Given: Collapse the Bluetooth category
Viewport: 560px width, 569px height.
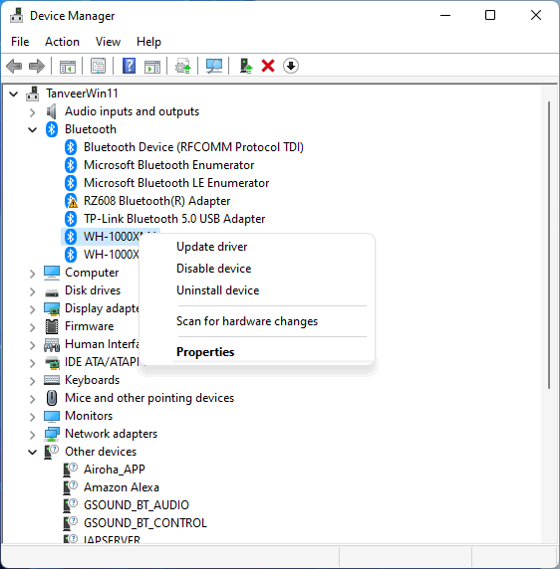Looking at the screenshot, I should tap(32, 130).
